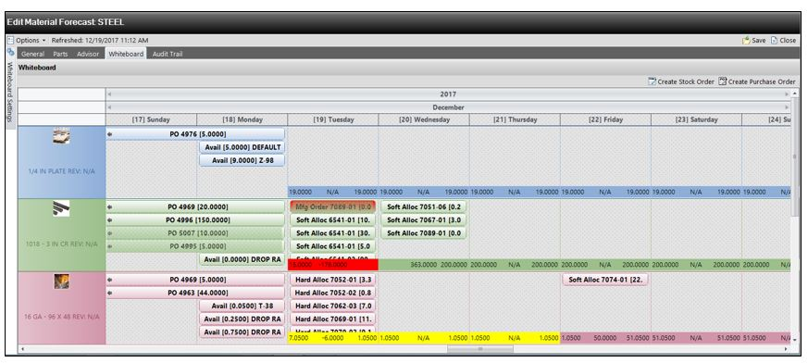Click the Close button

[783, 40]
